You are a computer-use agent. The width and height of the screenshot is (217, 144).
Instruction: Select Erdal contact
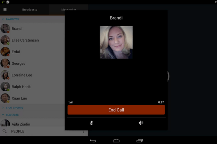click(32, 52)
